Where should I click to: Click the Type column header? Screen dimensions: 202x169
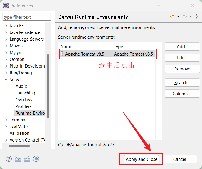click(134, 46)
